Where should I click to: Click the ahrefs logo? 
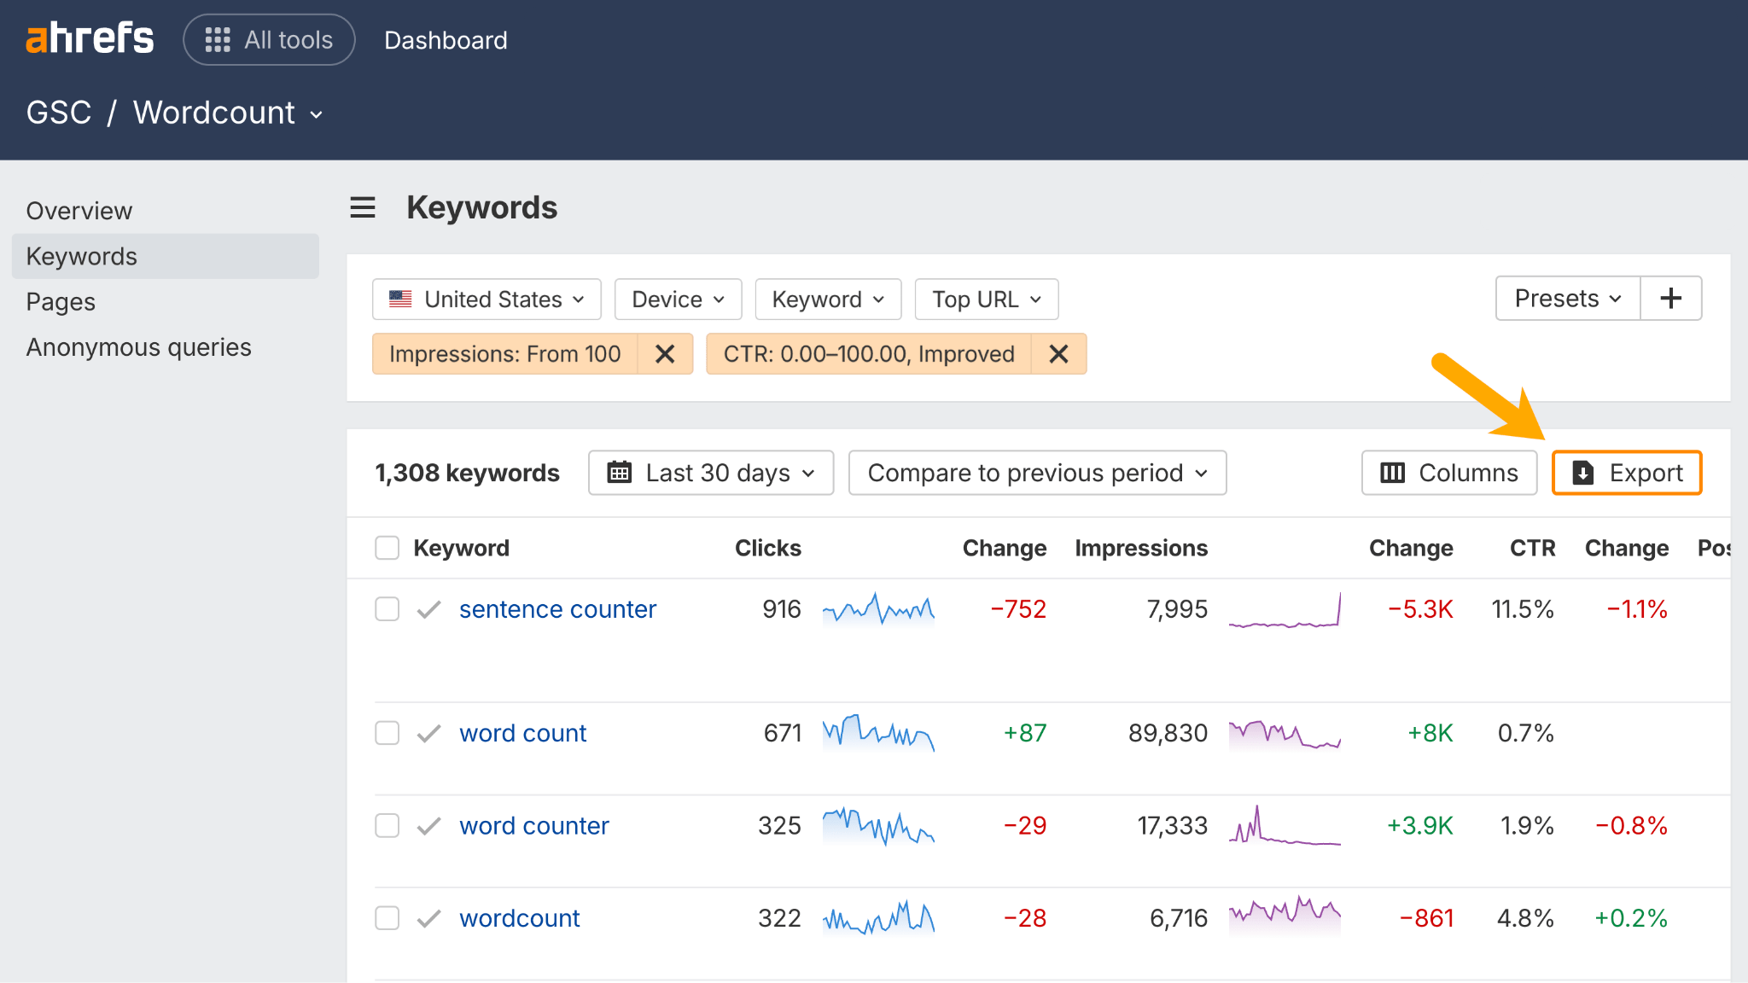tap(90, 38)
